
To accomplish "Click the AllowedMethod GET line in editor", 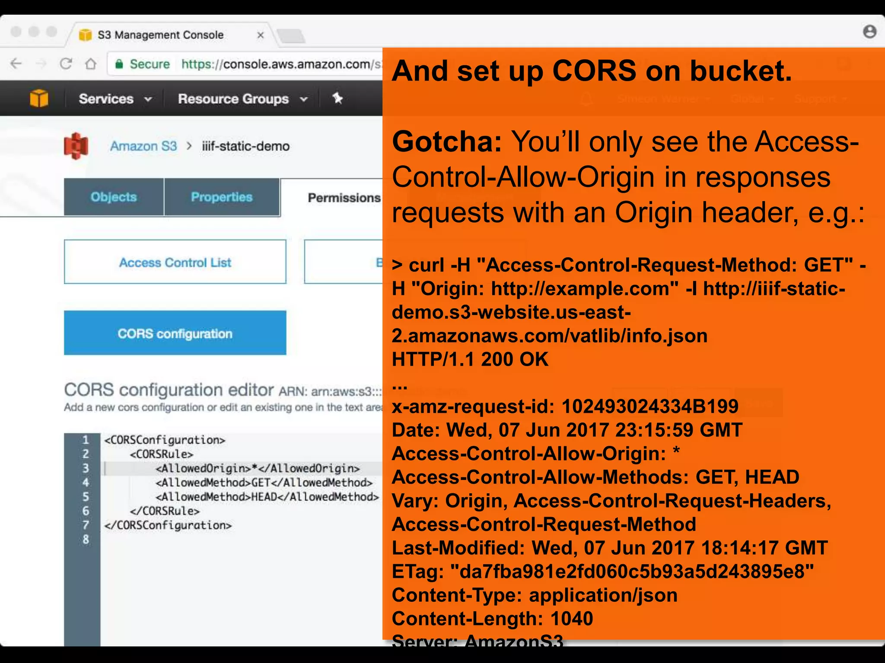I will click(x=264, y=483).
